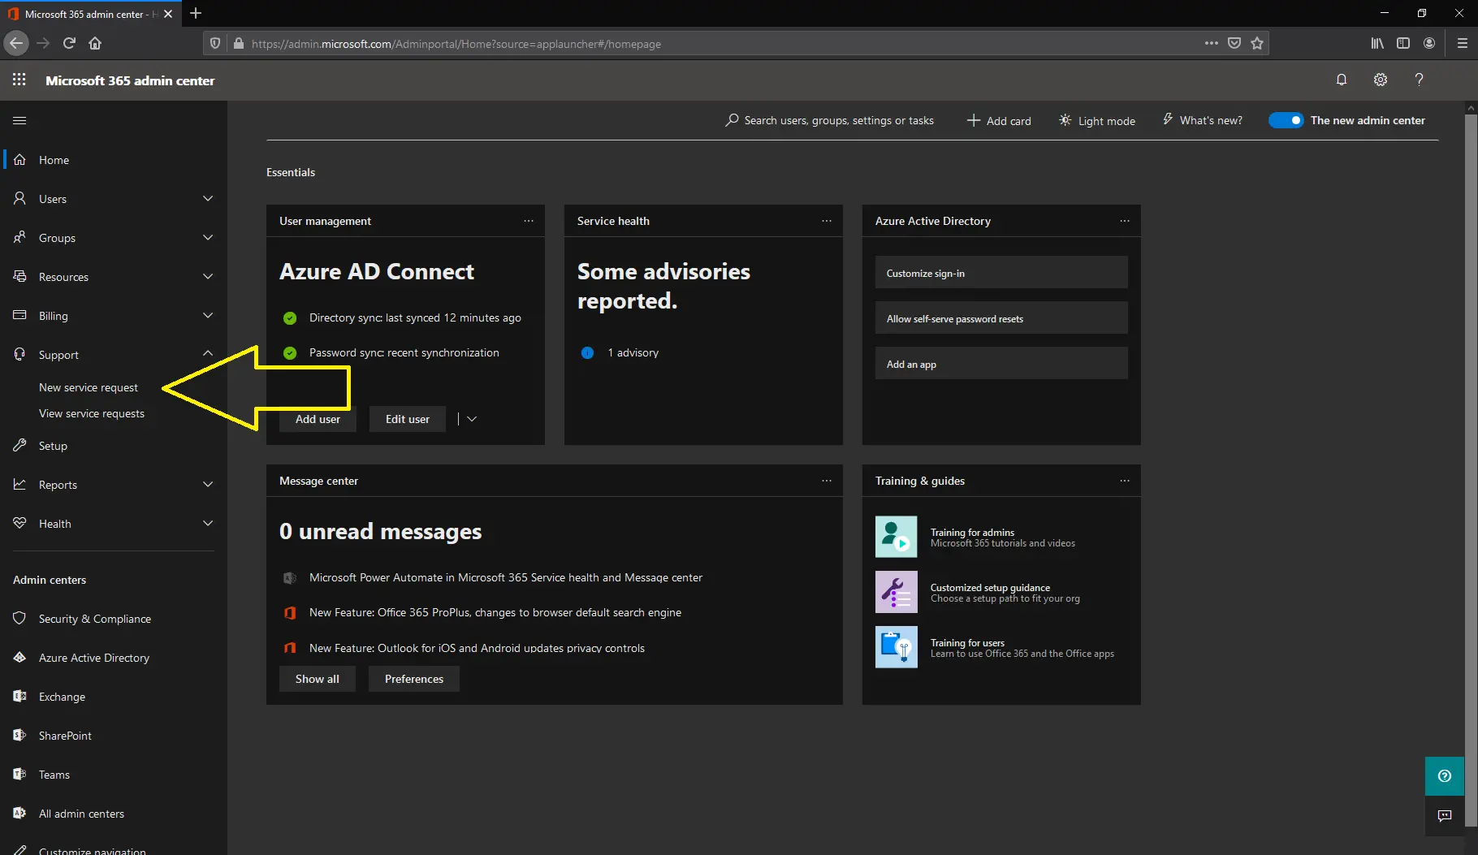Click the search users, groups, settings field
Screen dimensions: 1478x855
(829, 120)
